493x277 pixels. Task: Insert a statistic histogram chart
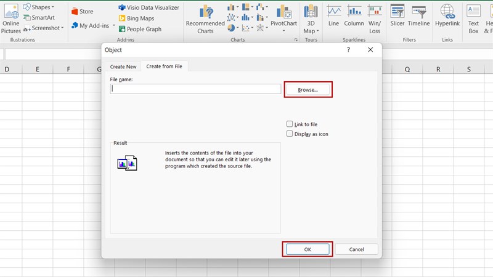pyautogui.click(x=245, y=17)
